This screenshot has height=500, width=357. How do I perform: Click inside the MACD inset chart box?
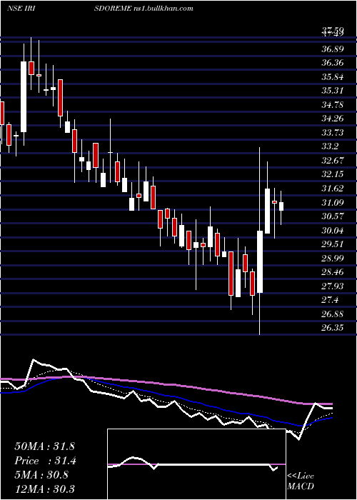tap(196, 464)
